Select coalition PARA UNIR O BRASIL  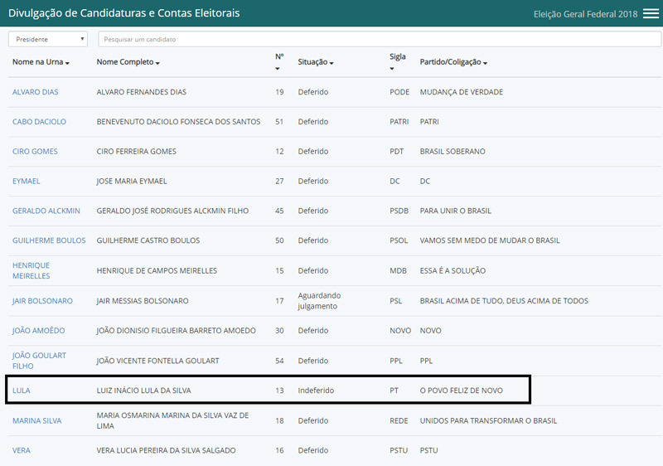455,211
